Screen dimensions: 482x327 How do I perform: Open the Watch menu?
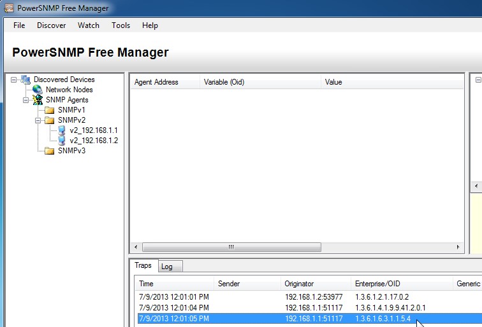[x=89, y=25]
